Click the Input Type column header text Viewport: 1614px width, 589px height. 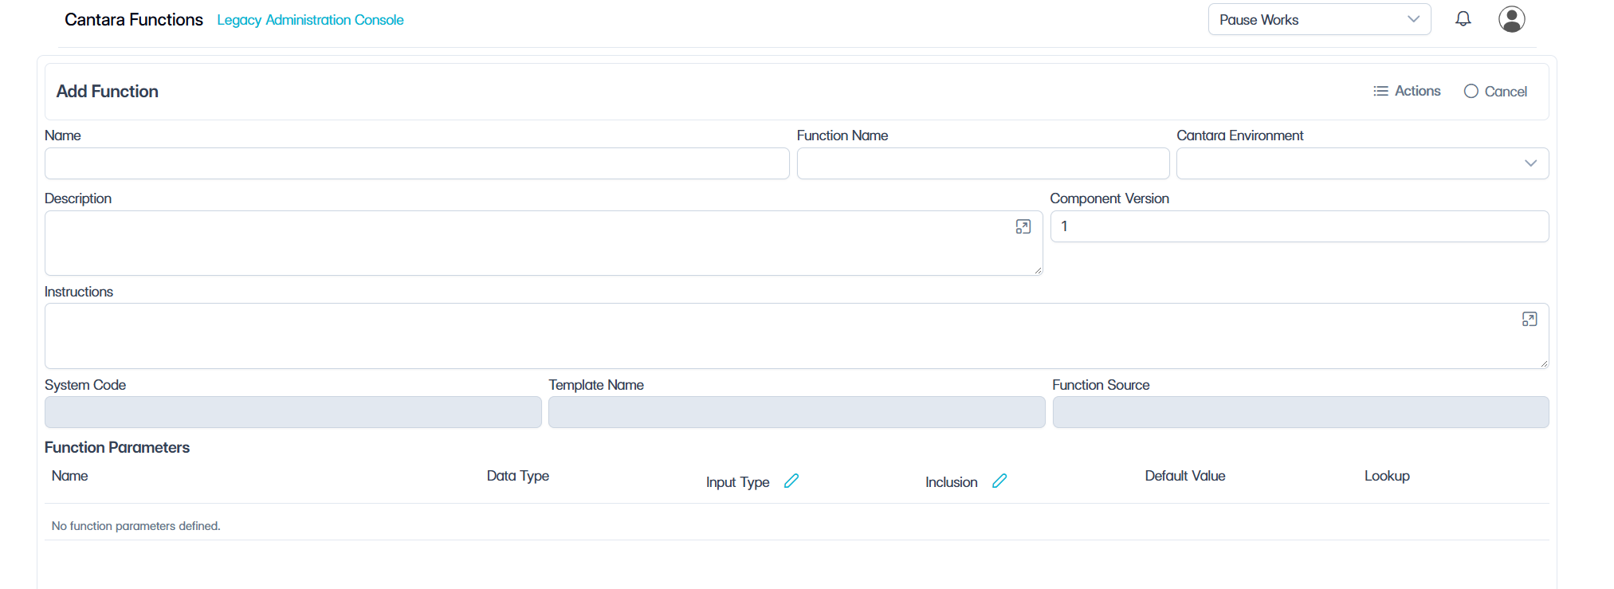coord(737,482)
